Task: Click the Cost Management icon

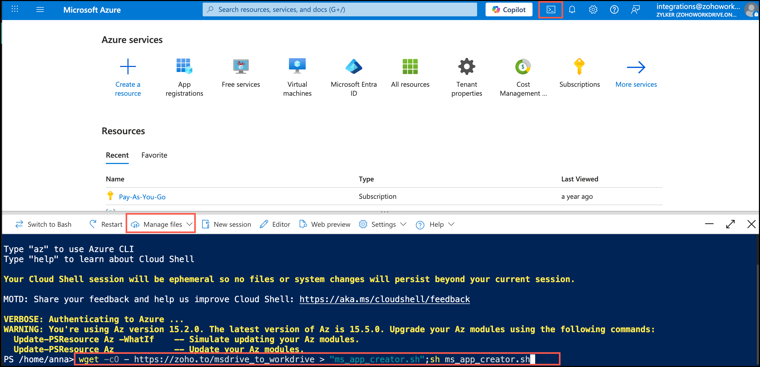Action: (523, 66)
